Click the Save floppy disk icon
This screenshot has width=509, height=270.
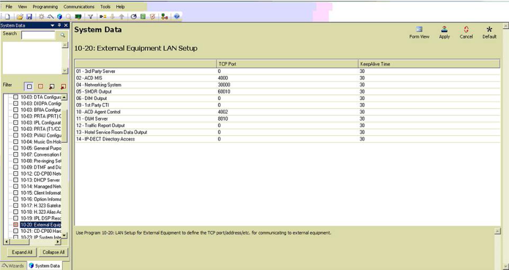point(29,17)
